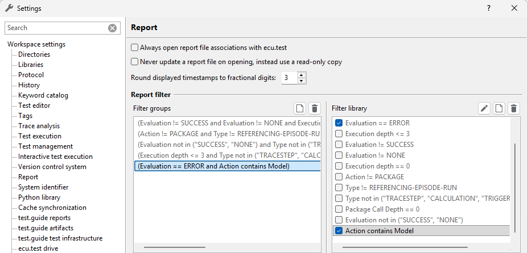Select filter group starting Evaluation not in

(228, 145)
